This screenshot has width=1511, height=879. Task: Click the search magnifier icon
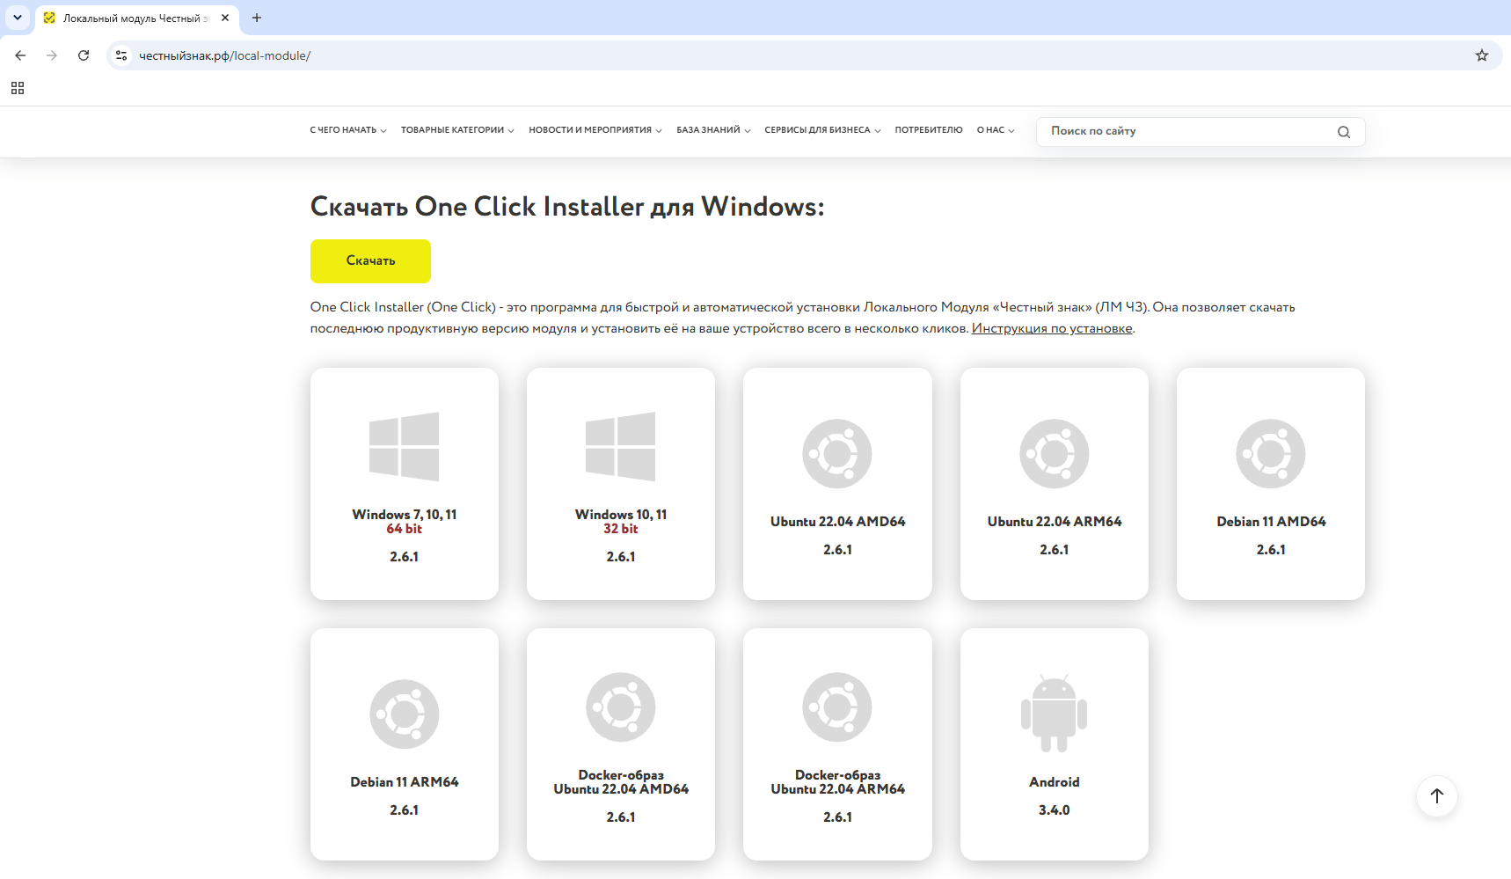tap(1344, 132)
